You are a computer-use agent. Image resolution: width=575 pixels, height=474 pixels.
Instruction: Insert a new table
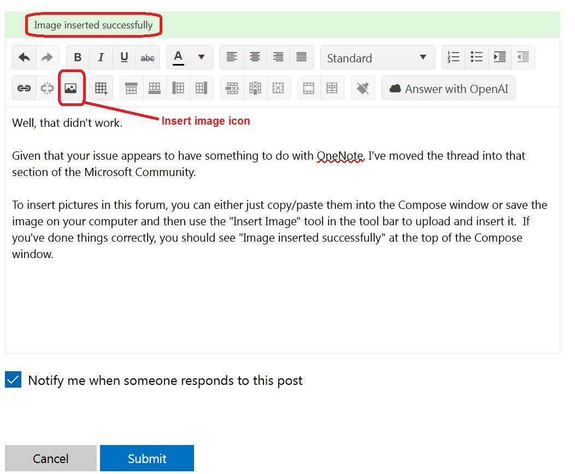(101, 88)
